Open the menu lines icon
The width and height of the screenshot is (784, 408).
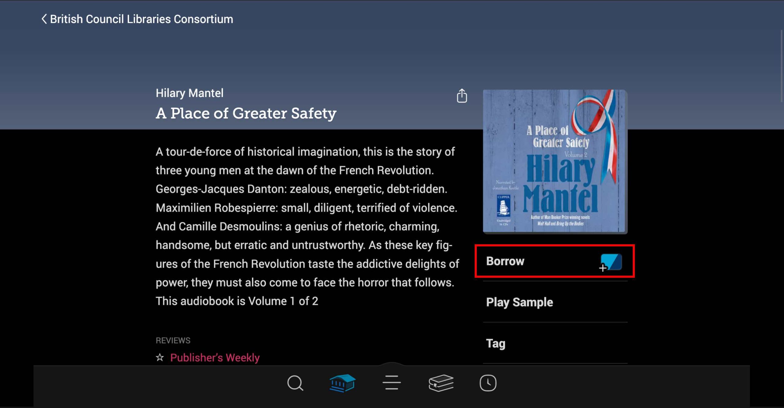click(391, 383)
